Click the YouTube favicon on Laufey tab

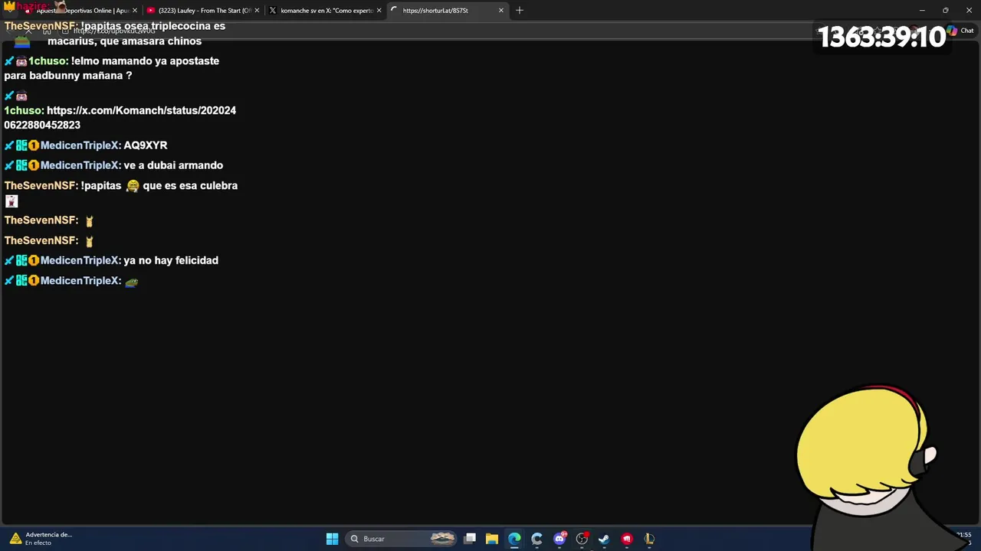pyautogui.click(x=151, y=11)
